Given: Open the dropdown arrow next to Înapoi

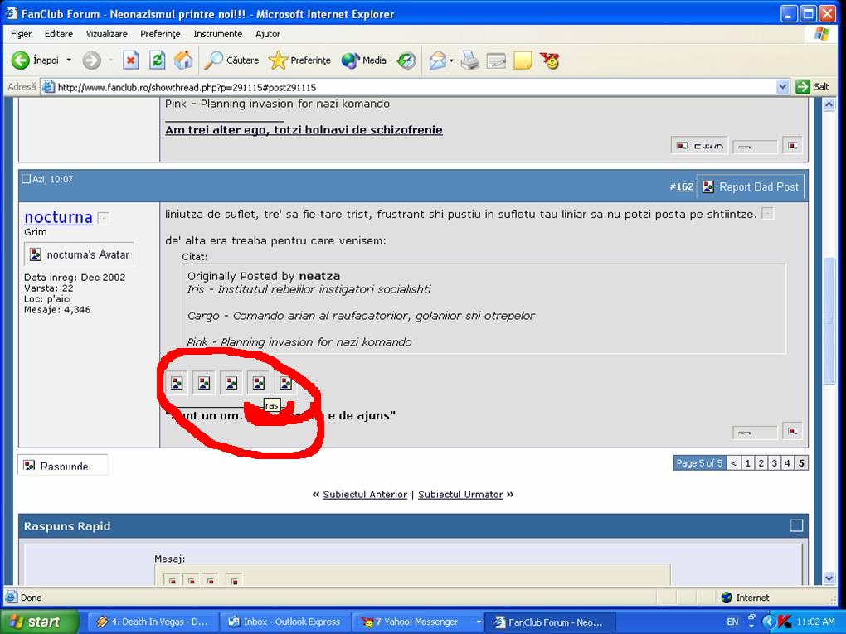Looking at the screenshot, I should 69,60.
